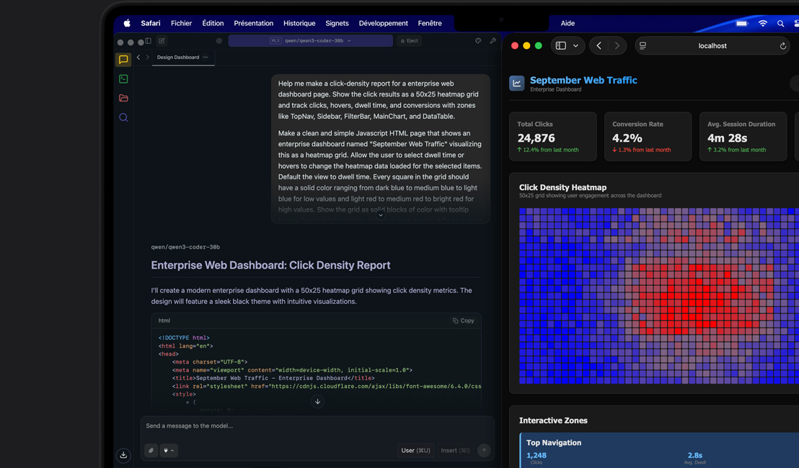Viewport: 799px width, 468px height.
Task: Open the My Models folder icon
Action: click(123, 98)
